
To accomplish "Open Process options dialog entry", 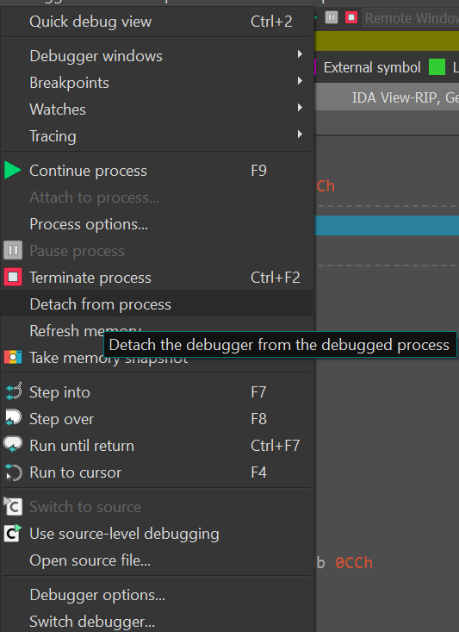I will (x=157, y=223).
